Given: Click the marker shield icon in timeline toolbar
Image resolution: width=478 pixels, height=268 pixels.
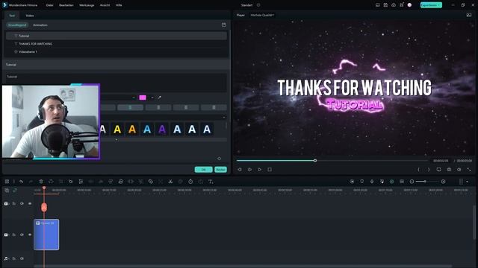Looking at the screenshot, I should point(361,182).
